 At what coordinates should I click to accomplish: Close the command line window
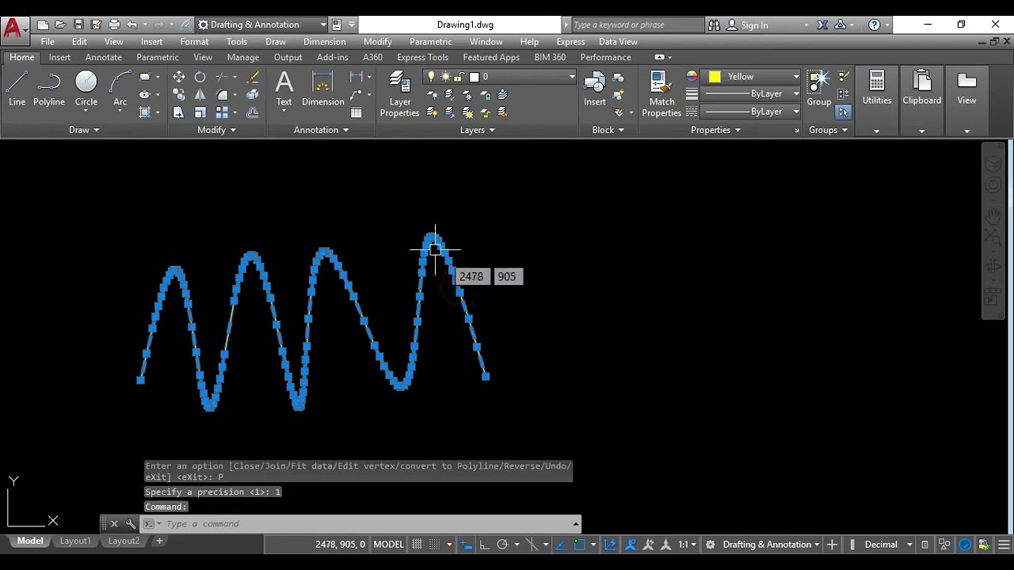pyautogui.click(x=114, y=524)
